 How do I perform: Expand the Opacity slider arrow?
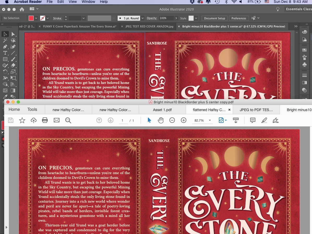(x=176, y=18)
